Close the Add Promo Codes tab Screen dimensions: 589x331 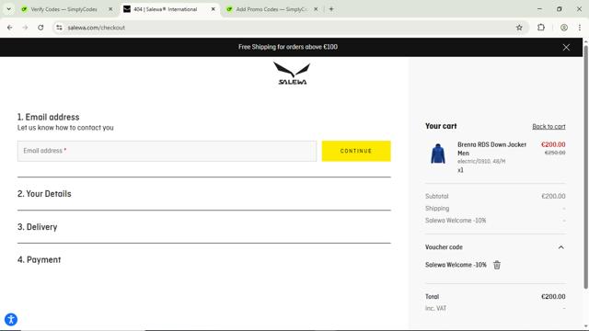[316, 9]
